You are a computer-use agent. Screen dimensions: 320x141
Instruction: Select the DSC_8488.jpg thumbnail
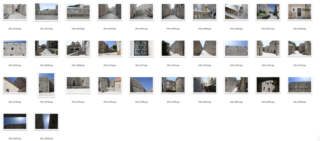[x=205, y=12]
